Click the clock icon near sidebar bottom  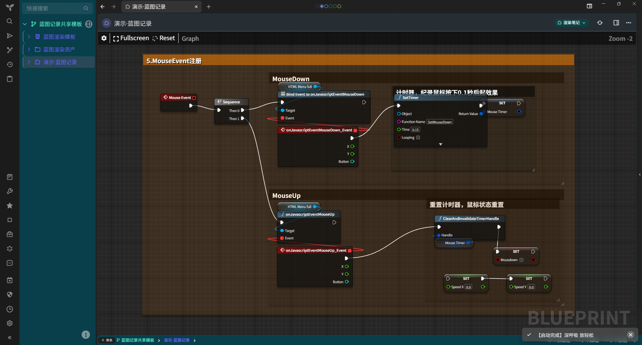(10, 309)
